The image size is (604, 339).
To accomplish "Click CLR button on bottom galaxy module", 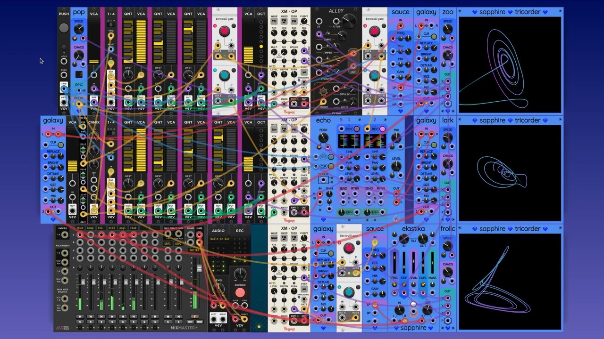I will coord(331,253).
